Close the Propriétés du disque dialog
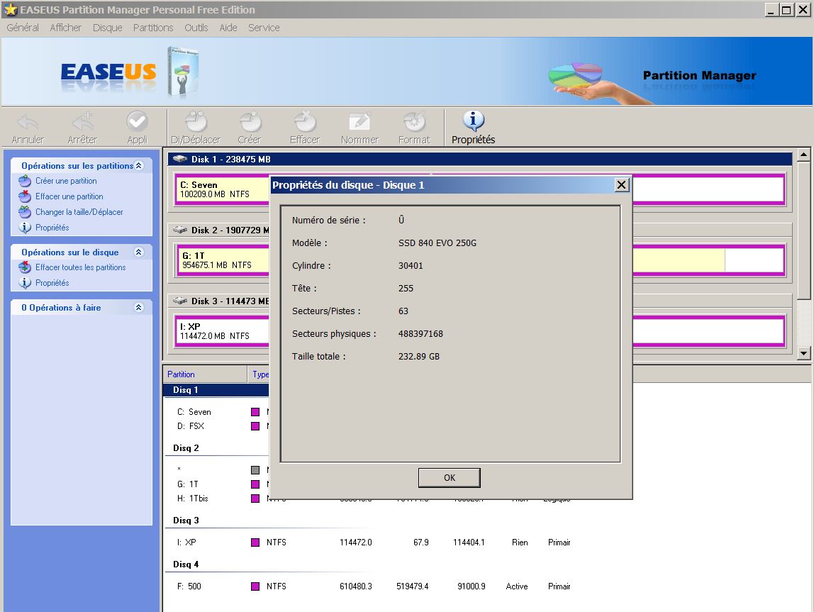 (621, 185)
